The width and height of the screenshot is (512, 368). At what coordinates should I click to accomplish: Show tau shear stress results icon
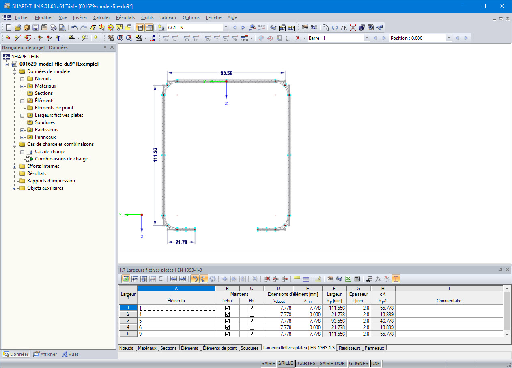click(217, 38)
